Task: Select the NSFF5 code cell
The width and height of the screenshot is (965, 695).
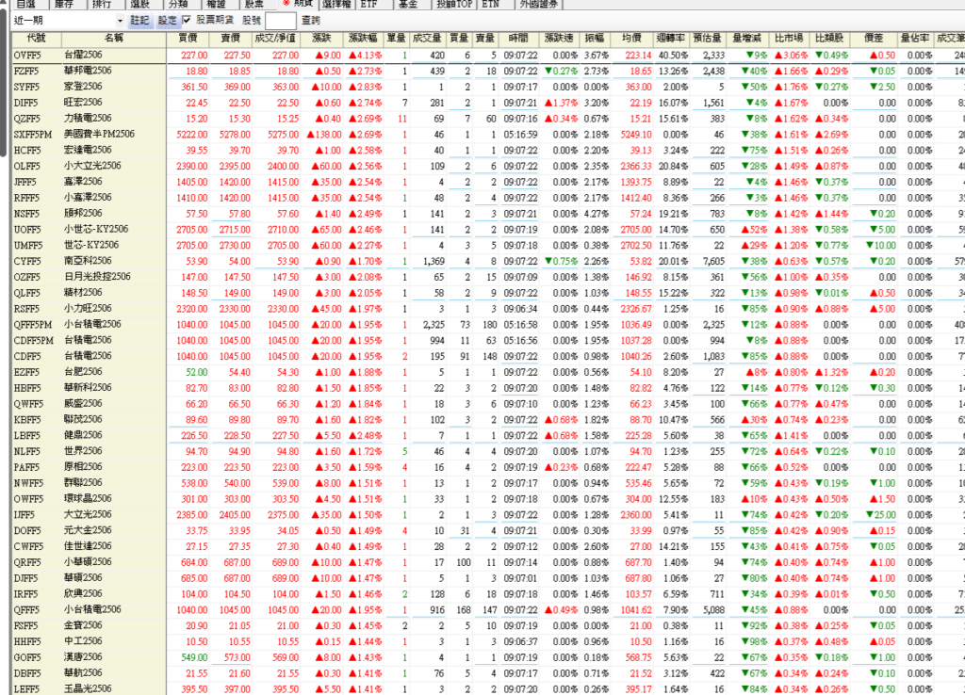Action: (26, 214)
